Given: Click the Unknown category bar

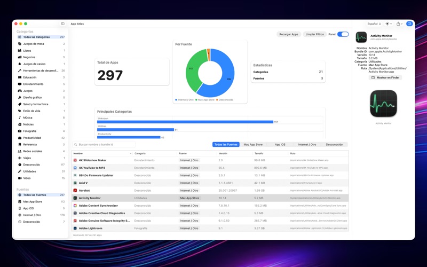Looking at the screenshot, I should tap(185, 122).
